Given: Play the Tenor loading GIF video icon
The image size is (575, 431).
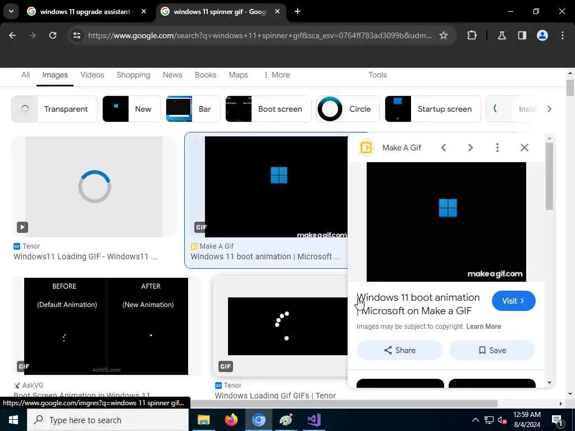Looking at the screenshot, I should tap(22, 227).
